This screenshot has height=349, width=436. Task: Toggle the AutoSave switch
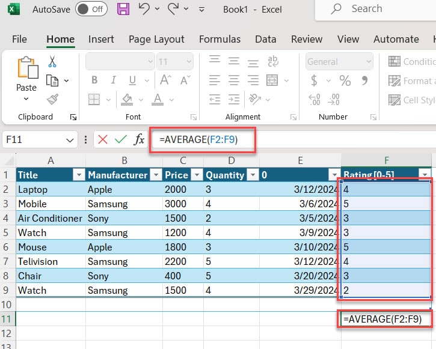(x=91, y=9)
